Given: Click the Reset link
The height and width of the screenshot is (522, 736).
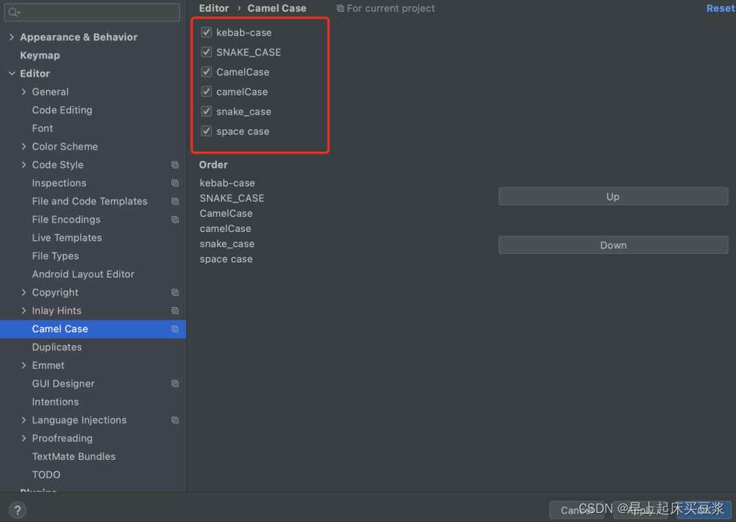Looking at the screenshot, I should pyautogui.click(x=721, y=8).
